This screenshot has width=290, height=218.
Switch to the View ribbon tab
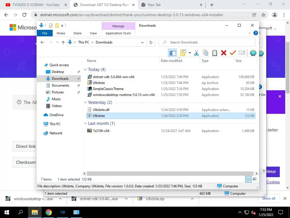[93, 33]
